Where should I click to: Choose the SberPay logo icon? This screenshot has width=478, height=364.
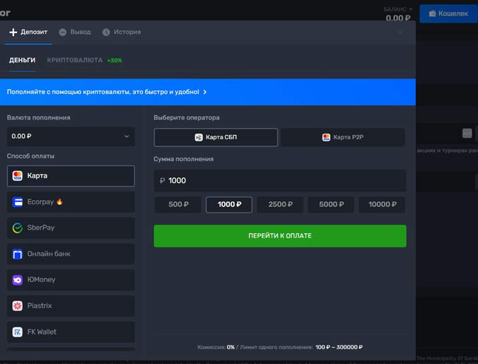click(18, 228)
